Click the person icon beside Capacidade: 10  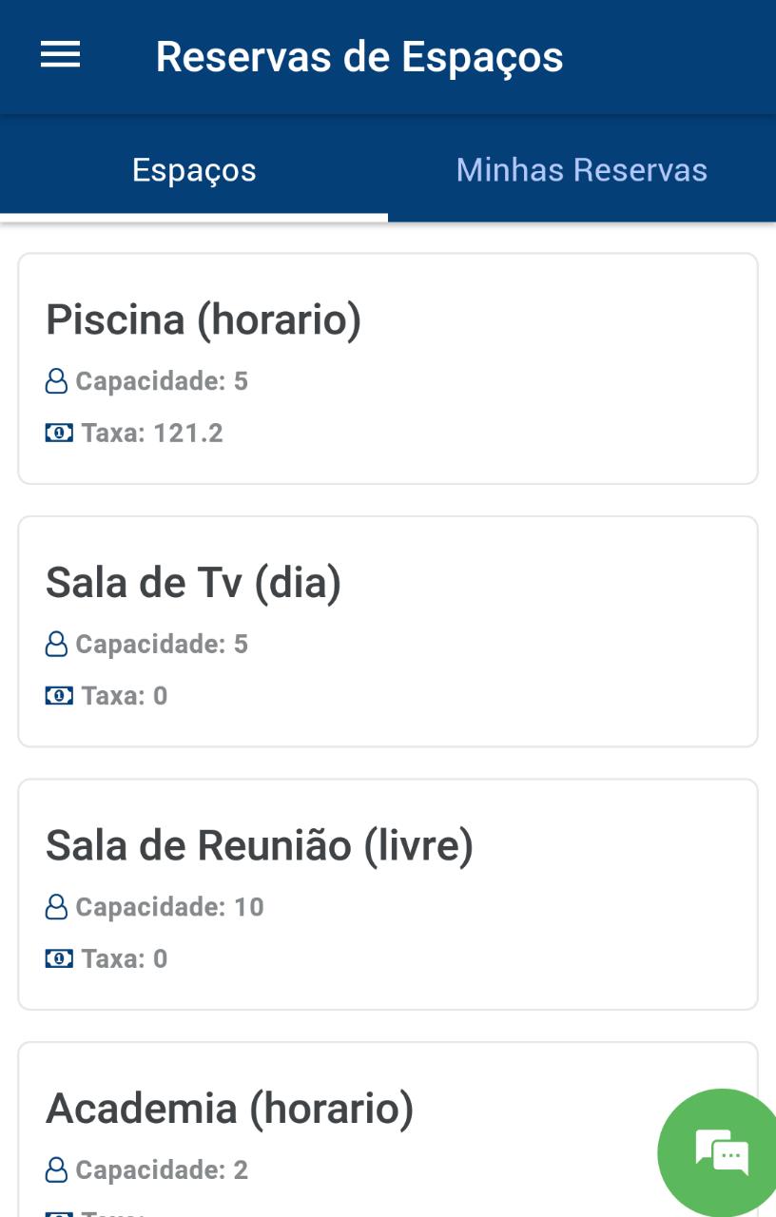[x=57, y=906]
